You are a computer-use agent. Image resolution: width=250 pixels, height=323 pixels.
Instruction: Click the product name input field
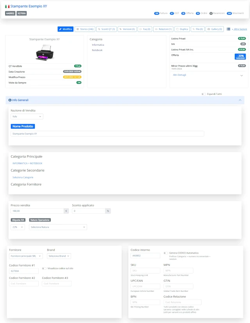point(107,134)
